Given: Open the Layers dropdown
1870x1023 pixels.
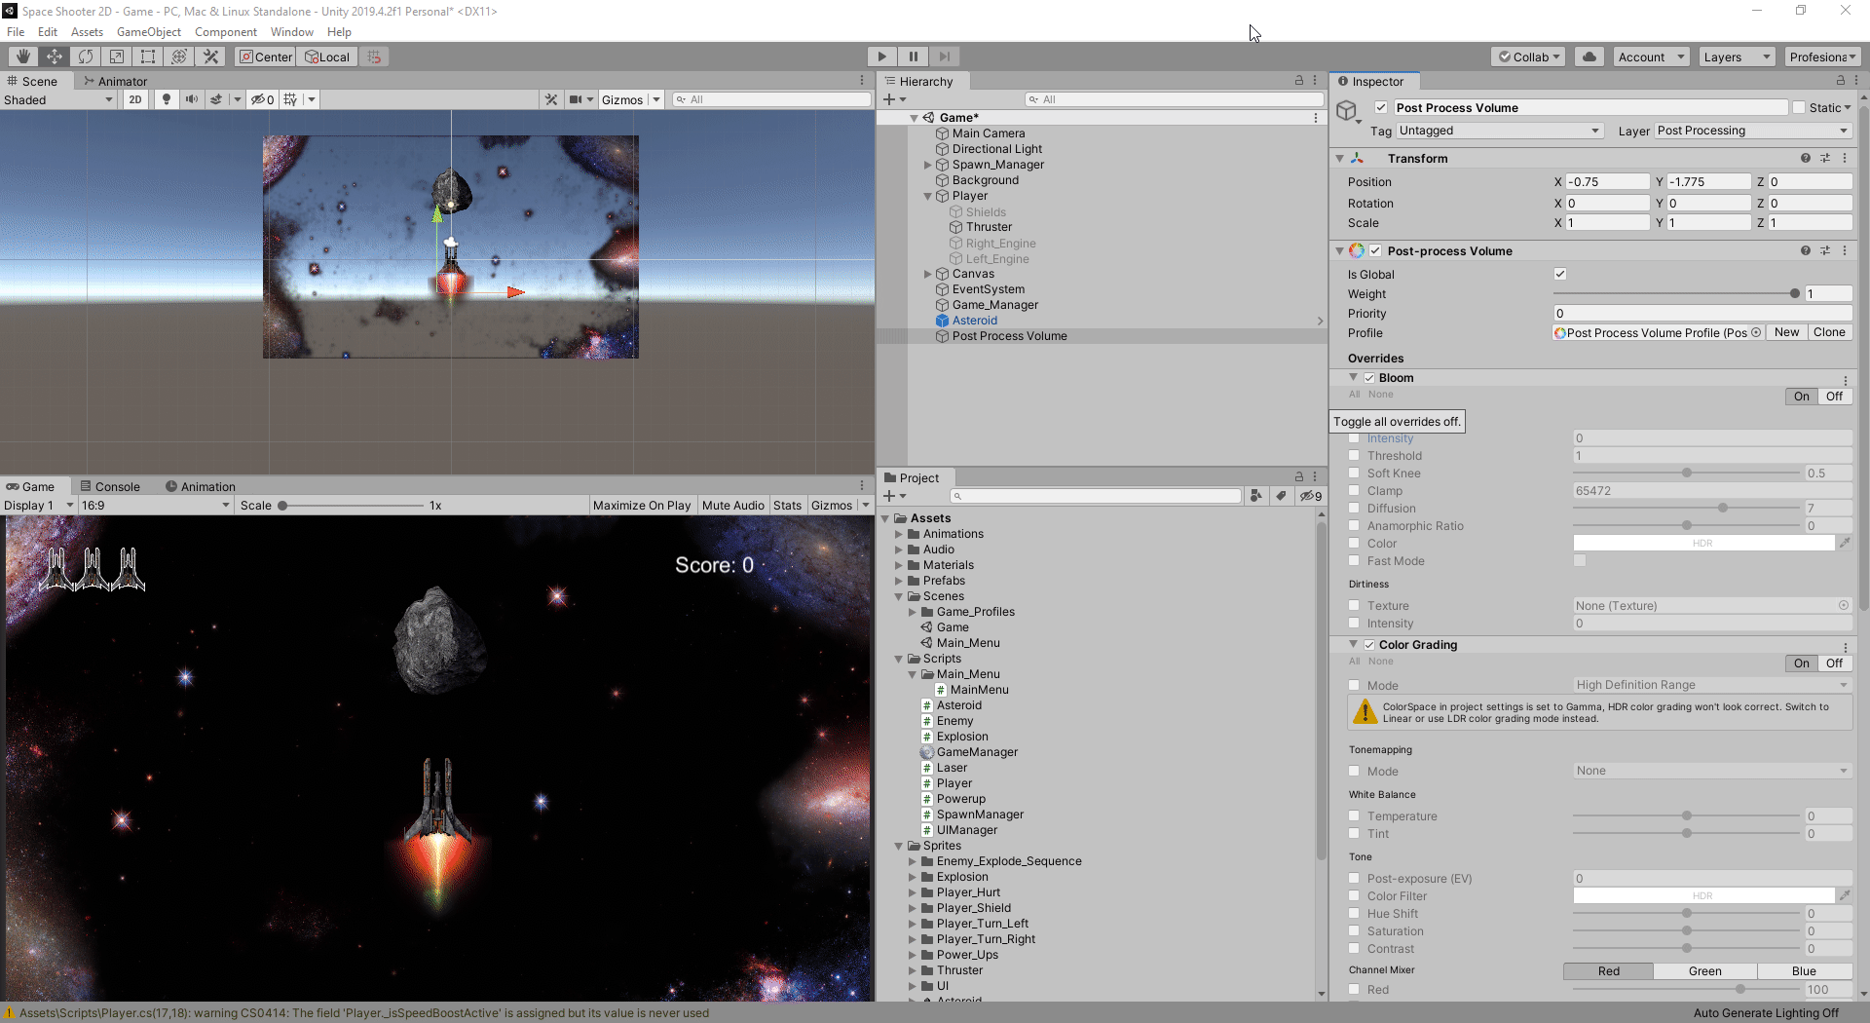Looking at the screenshot, I should click(1738, 57).
